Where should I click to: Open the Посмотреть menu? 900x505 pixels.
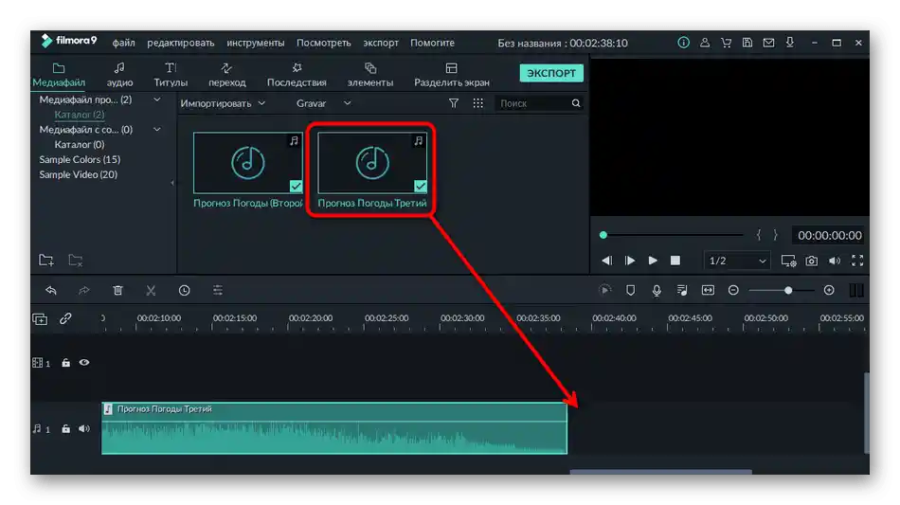pos(324,43)
